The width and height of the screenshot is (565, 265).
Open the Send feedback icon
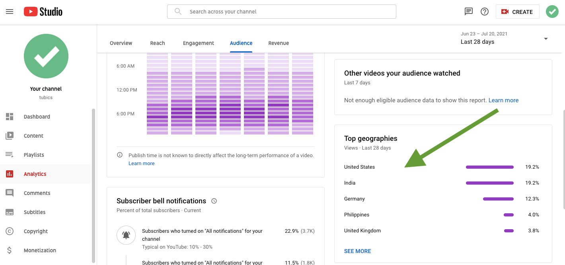[x=468, y=11]
